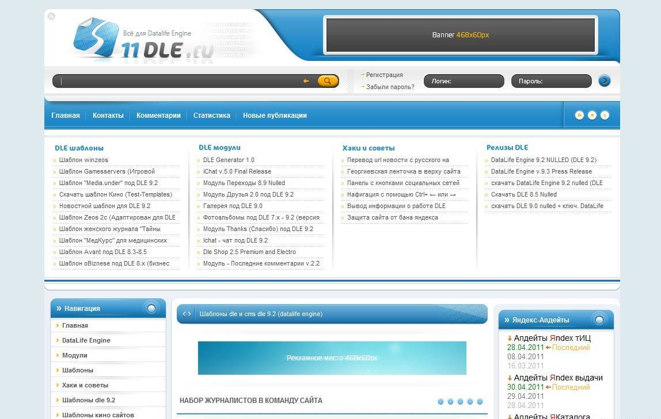Select the fifth news slider dot
The height and width of the screenshot is (419, 661).
click(479, 402)
